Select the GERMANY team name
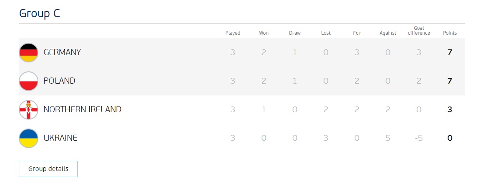This screenshot has height=193, width=484. (x=62, y=52)
